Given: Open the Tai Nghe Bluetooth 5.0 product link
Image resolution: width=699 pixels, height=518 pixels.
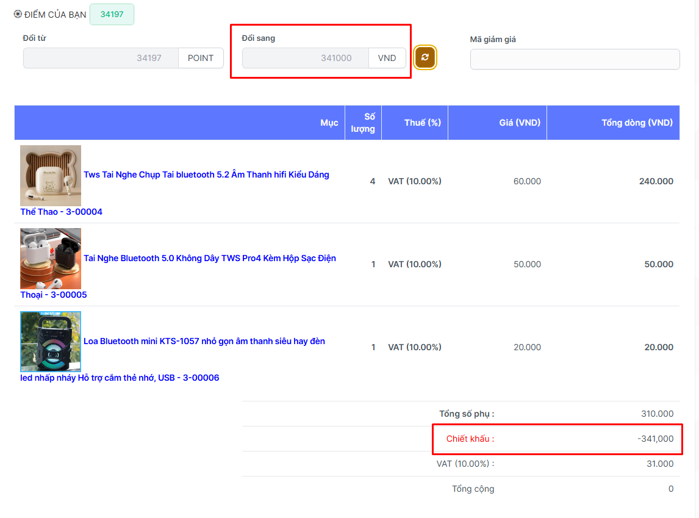Looking at the screenshot, I should 209,258.
